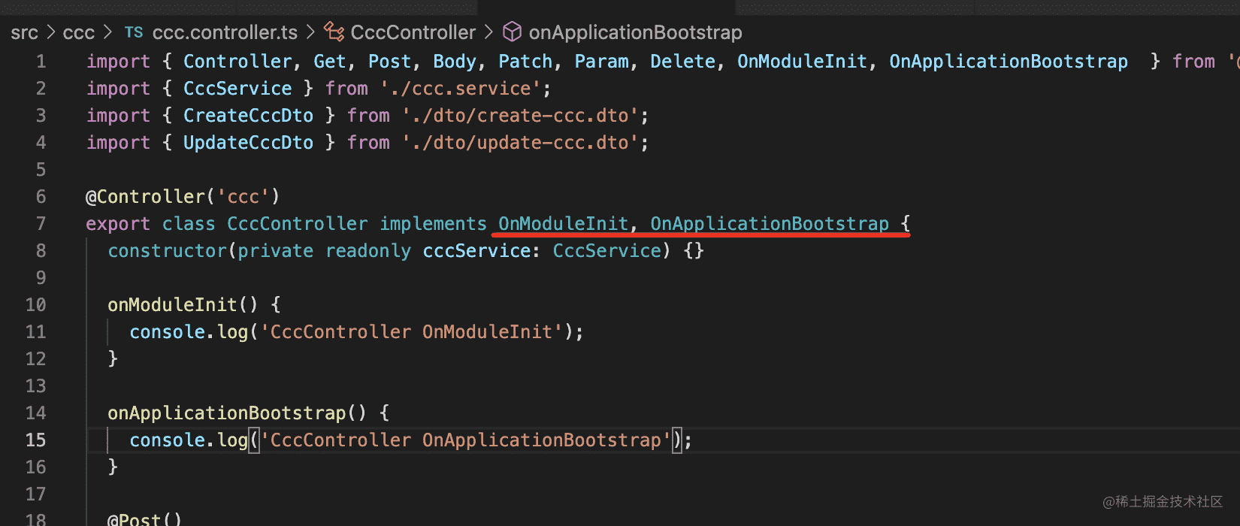1240x526 pixels.
Task: Click line number 7 in the gutter
Action: pyautogui.click(x=41, y=223)
